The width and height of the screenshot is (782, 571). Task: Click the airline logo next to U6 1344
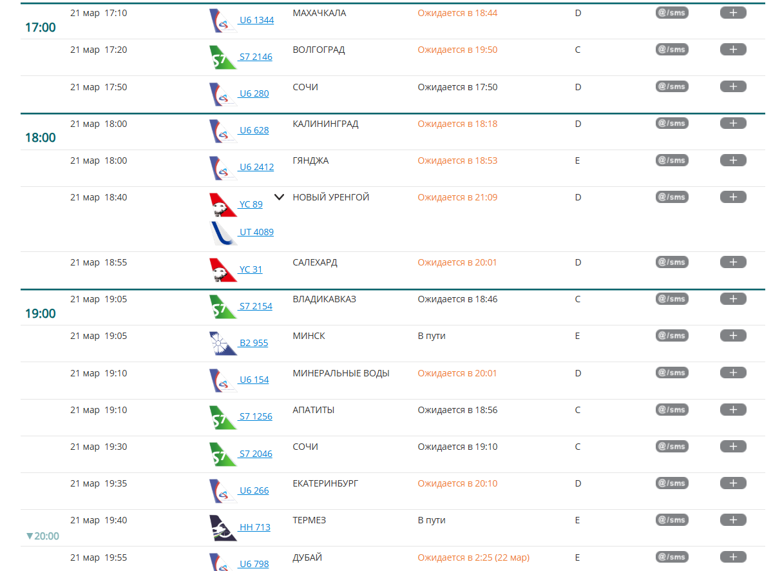pyautogui.click(x=223, y=21)
